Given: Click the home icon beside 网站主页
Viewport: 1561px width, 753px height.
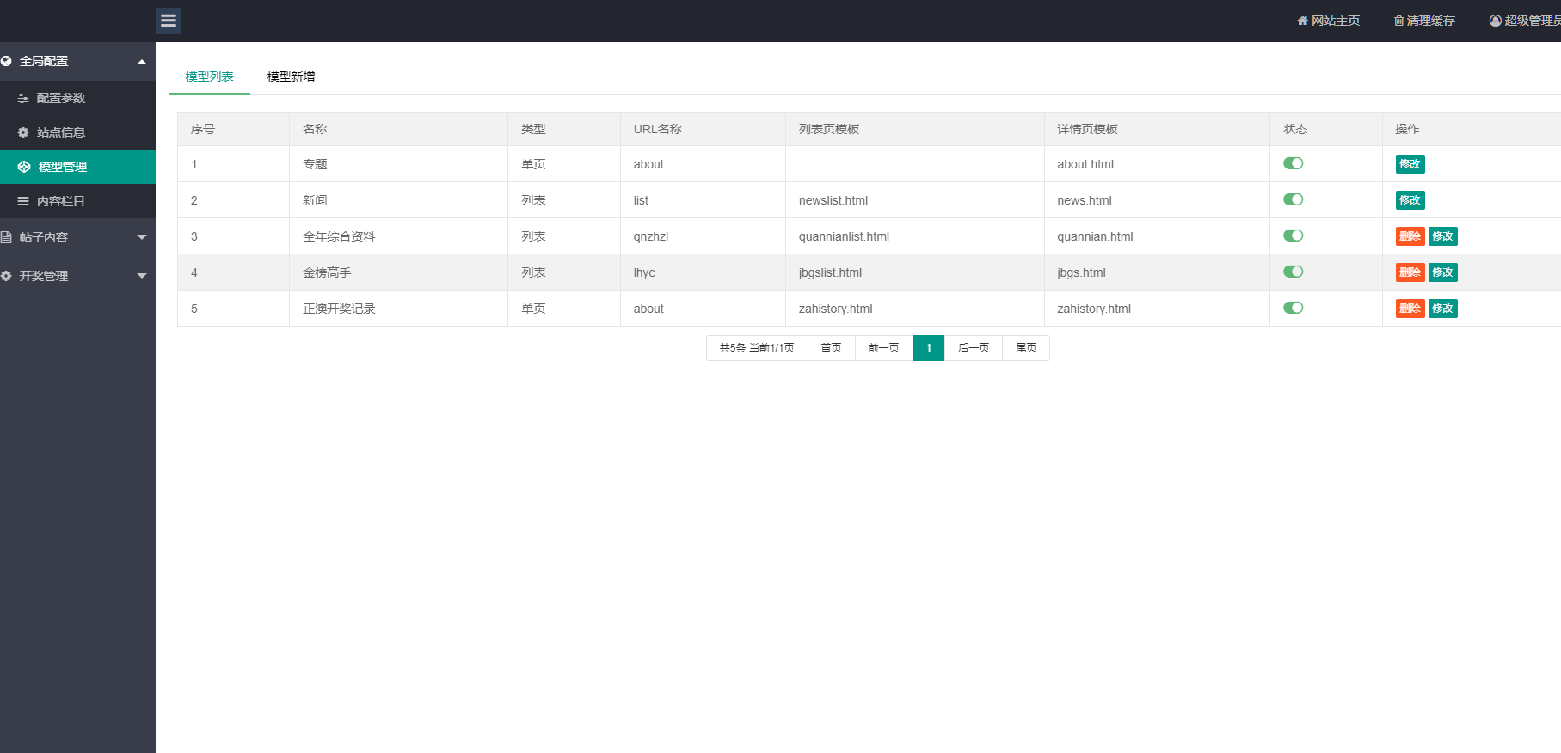Looking at the screenshot, I should (x=1302, y=21).
